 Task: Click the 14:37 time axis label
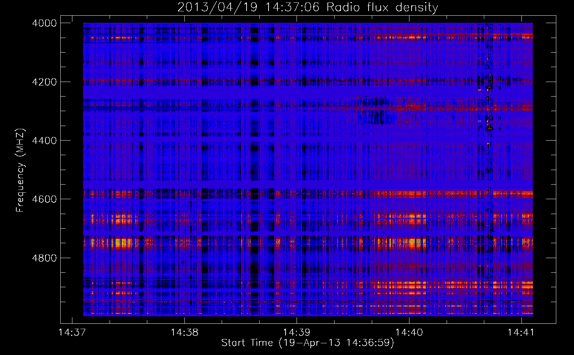72,333
